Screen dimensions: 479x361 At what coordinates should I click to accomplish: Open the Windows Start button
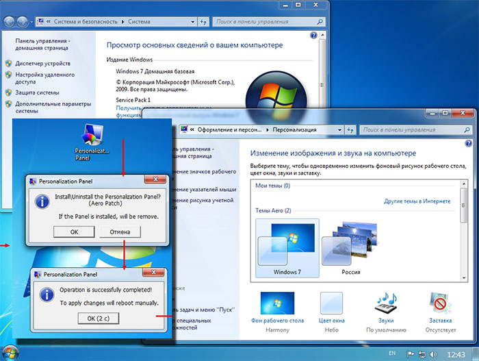(x=10, y=353)
